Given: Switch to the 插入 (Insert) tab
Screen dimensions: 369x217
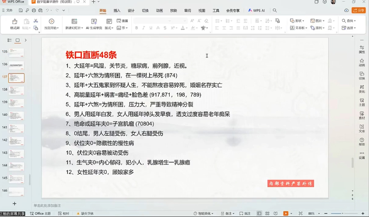Looking at the screenshot, I should click(117, 11).
